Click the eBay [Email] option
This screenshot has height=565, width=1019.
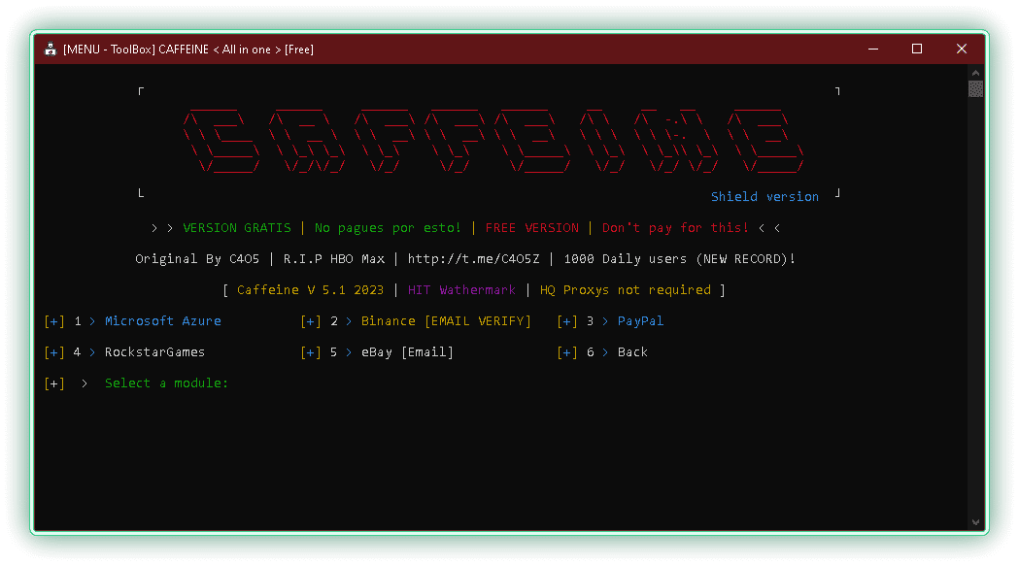pos(407,352)
